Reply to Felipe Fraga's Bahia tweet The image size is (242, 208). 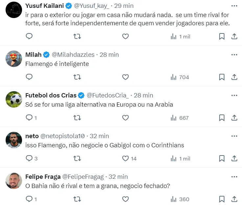(29, 199)
